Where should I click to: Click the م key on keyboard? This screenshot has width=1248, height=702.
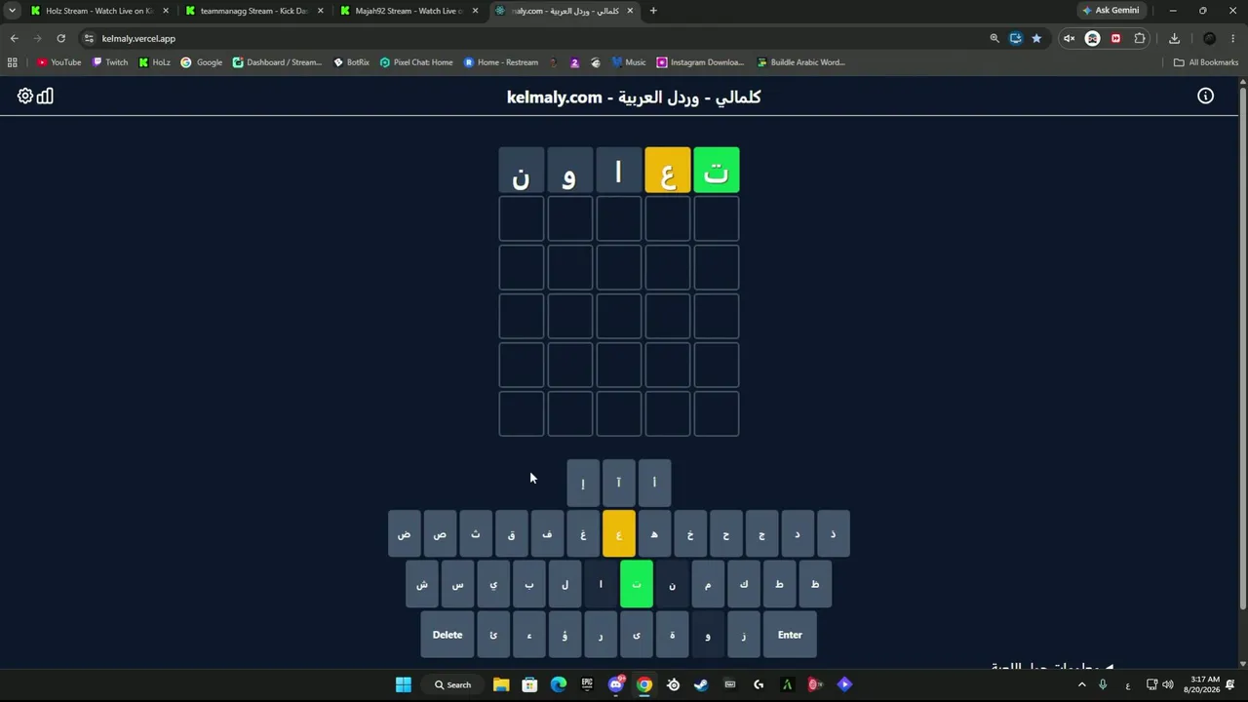click(708, 584)
